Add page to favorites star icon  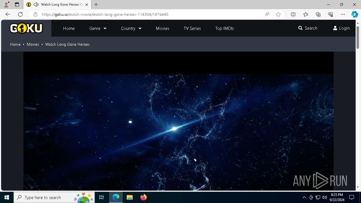278,14
